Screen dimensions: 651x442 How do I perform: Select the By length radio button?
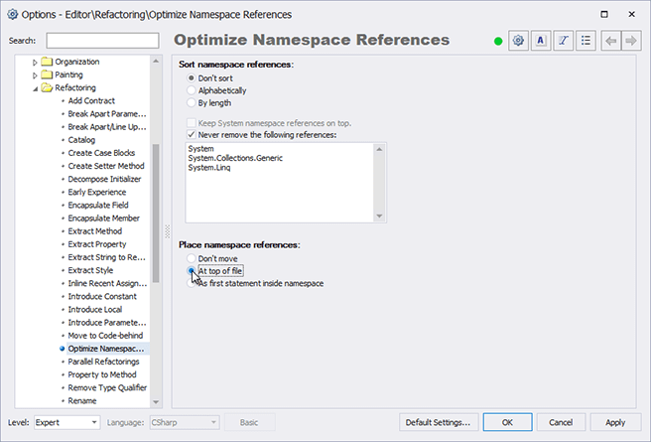point(193,103)
